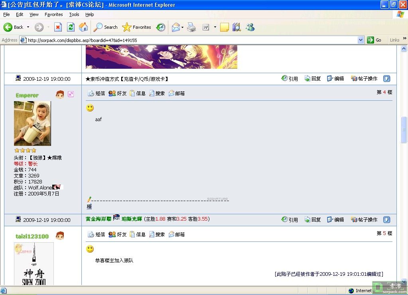The height and width of the screenshot is (295, 408).
Task: Open Emperor's profile via username link
Action: [x=27, y=95]
